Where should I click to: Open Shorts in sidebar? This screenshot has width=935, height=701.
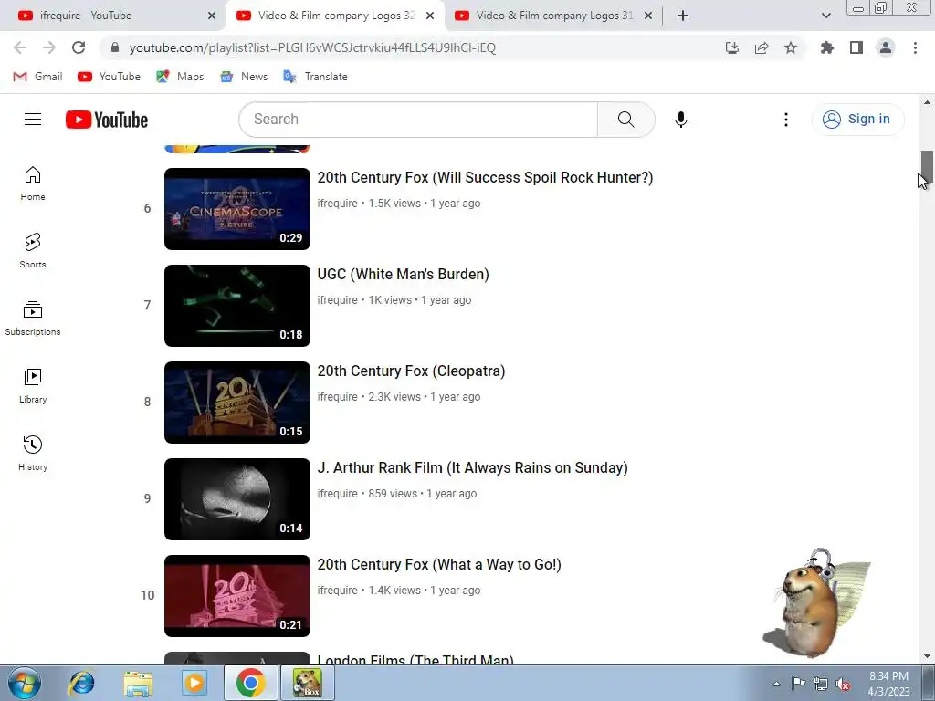[x=33, y=251]
